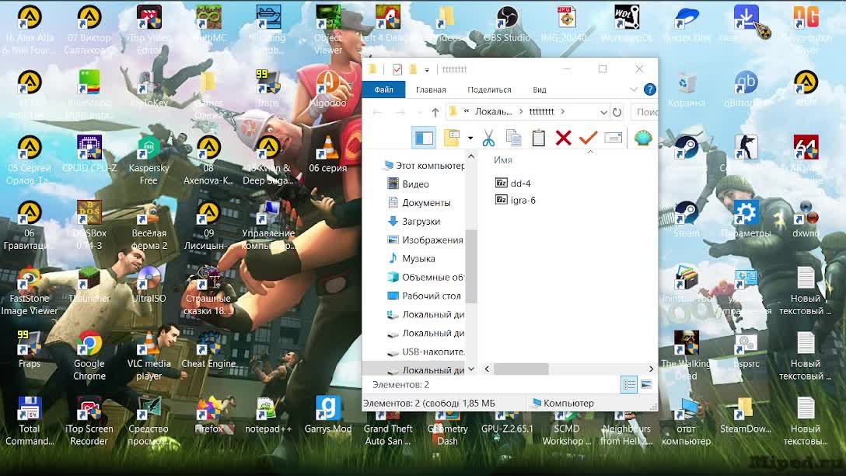Select the igra-6 archive file
The width and height of the screenshot is (846, 476).
tap(516, 200)
